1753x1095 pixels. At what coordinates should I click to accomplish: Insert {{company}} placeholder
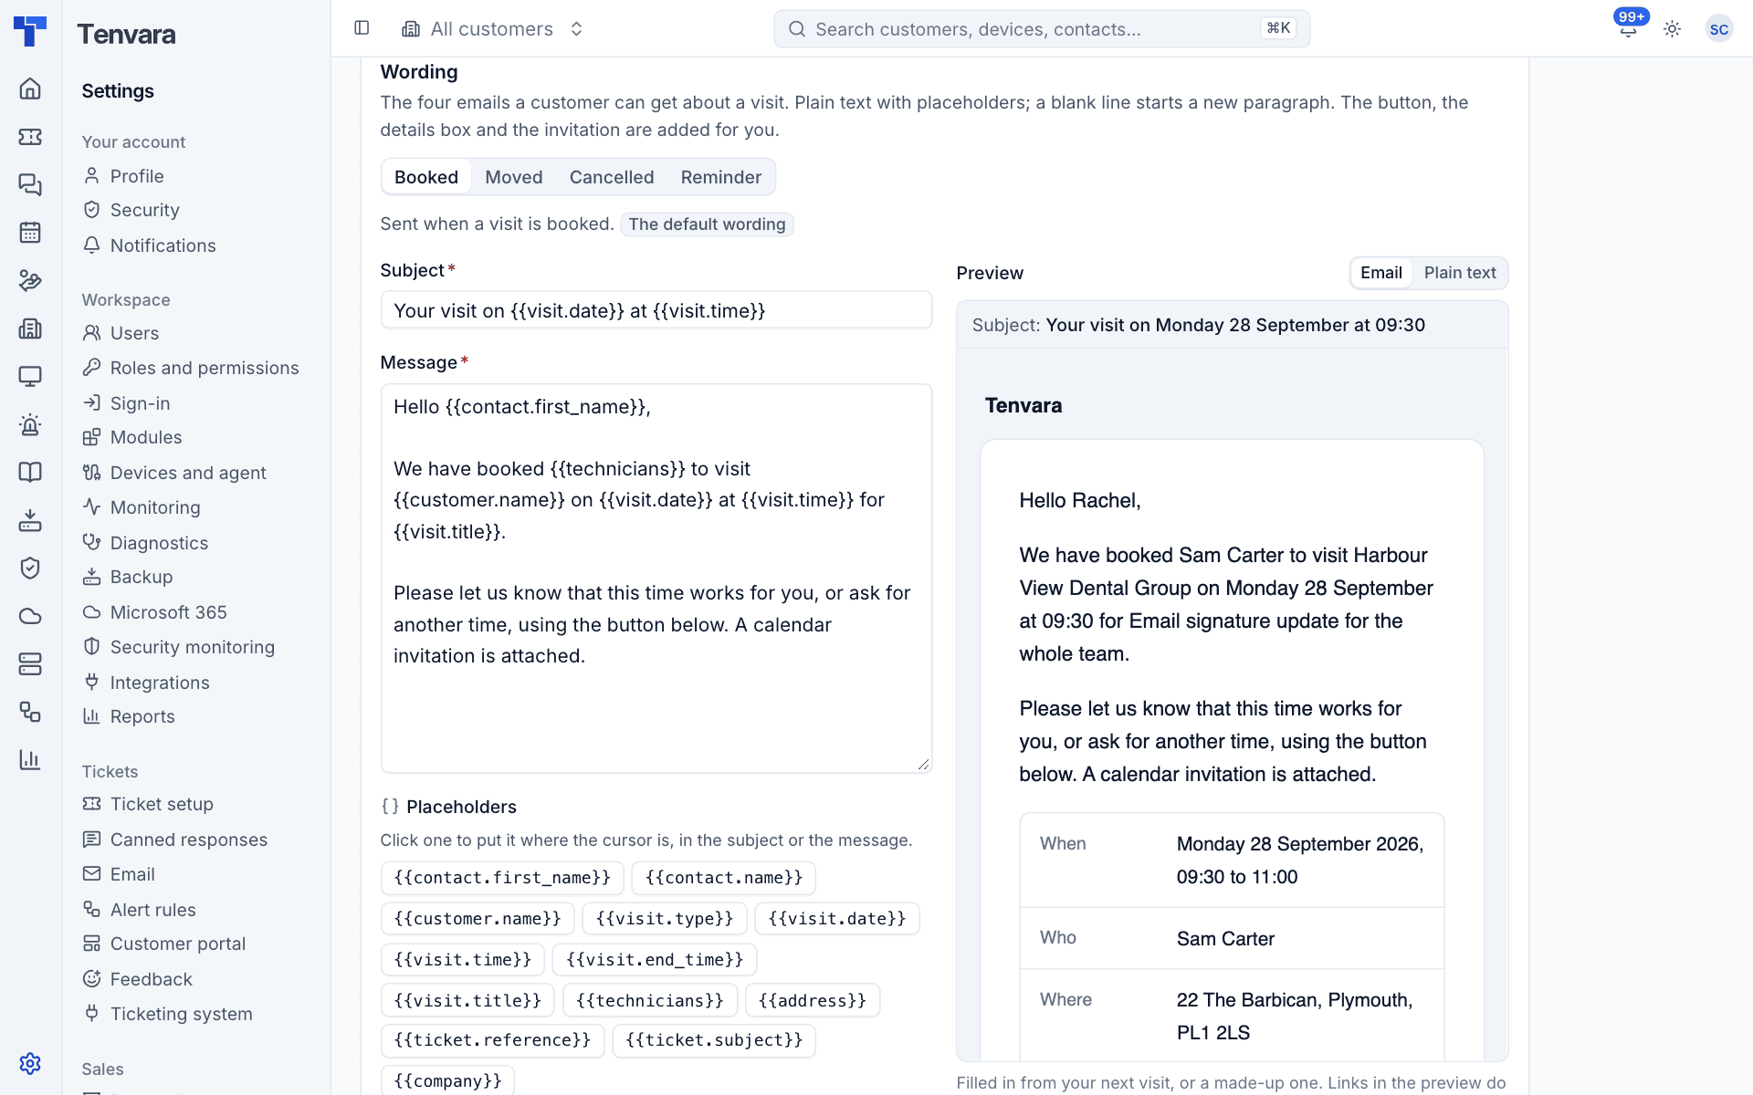[x=448, y=1080]
